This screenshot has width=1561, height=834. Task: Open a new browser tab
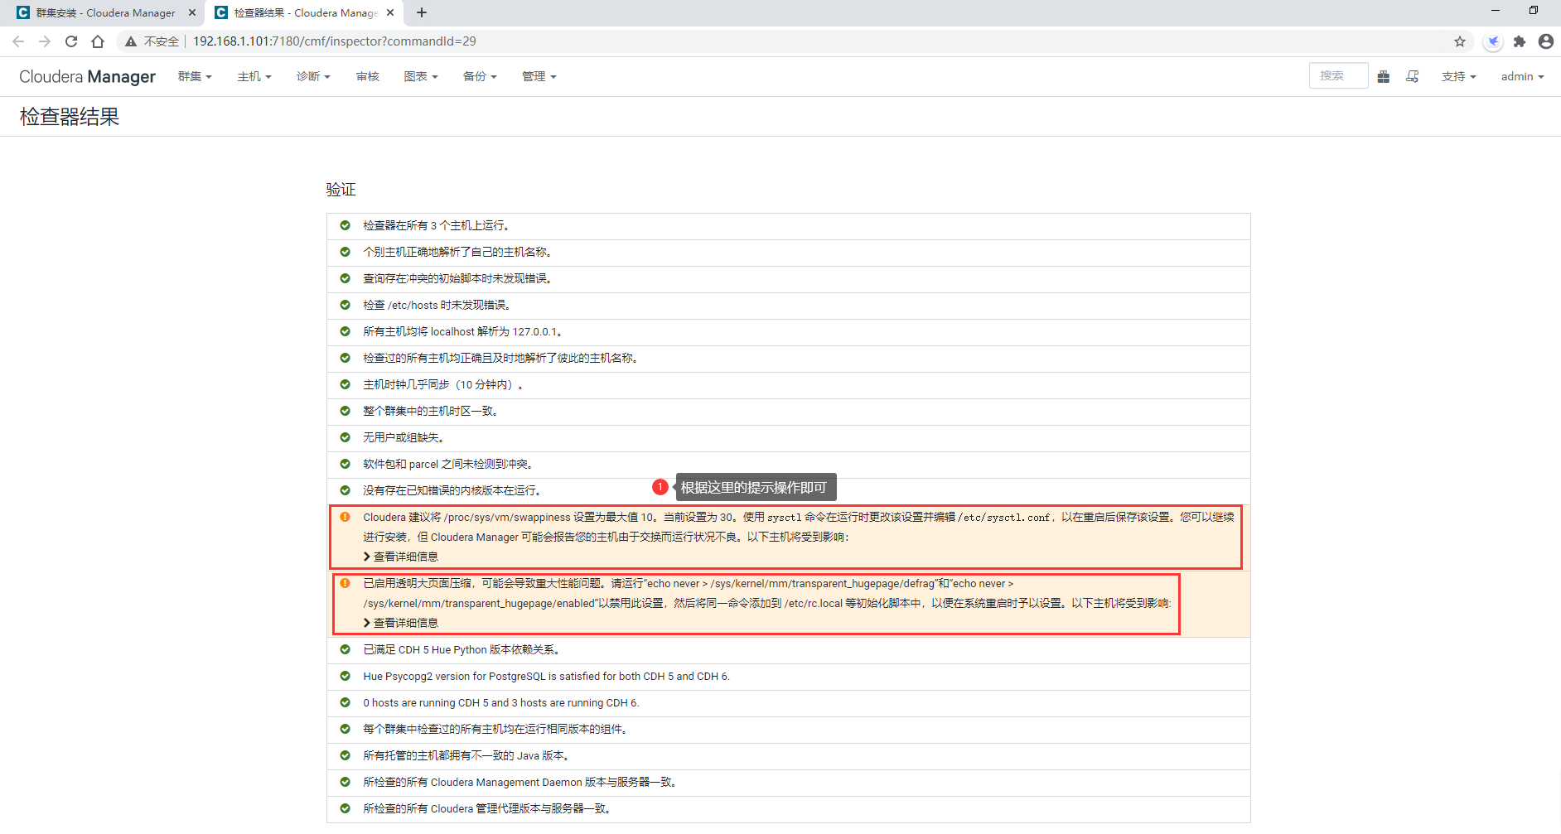[422, 12]
